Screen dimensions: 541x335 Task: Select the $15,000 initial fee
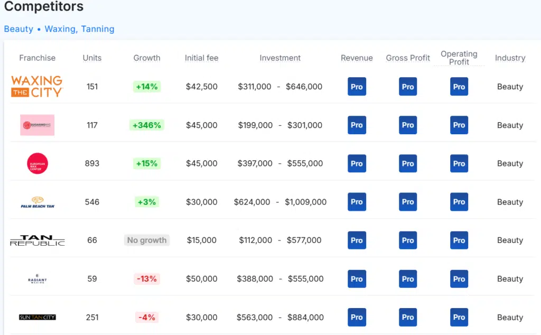pyautogui.click(x=201, y=240)
